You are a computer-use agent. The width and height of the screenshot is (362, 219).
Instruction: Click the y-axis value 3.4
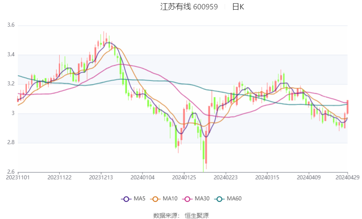(11, 55)
